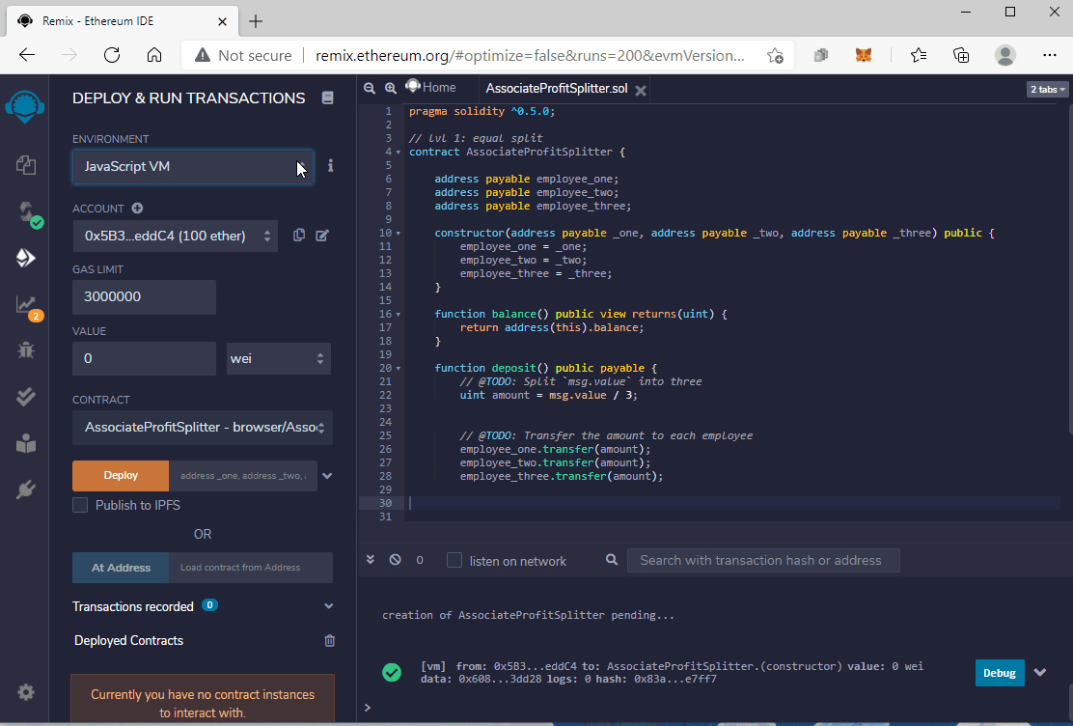Open the documentation icon beside panel title
The height and width of the screenshot is (726, 1073).
pyautogui.click(x=328, y=98)
